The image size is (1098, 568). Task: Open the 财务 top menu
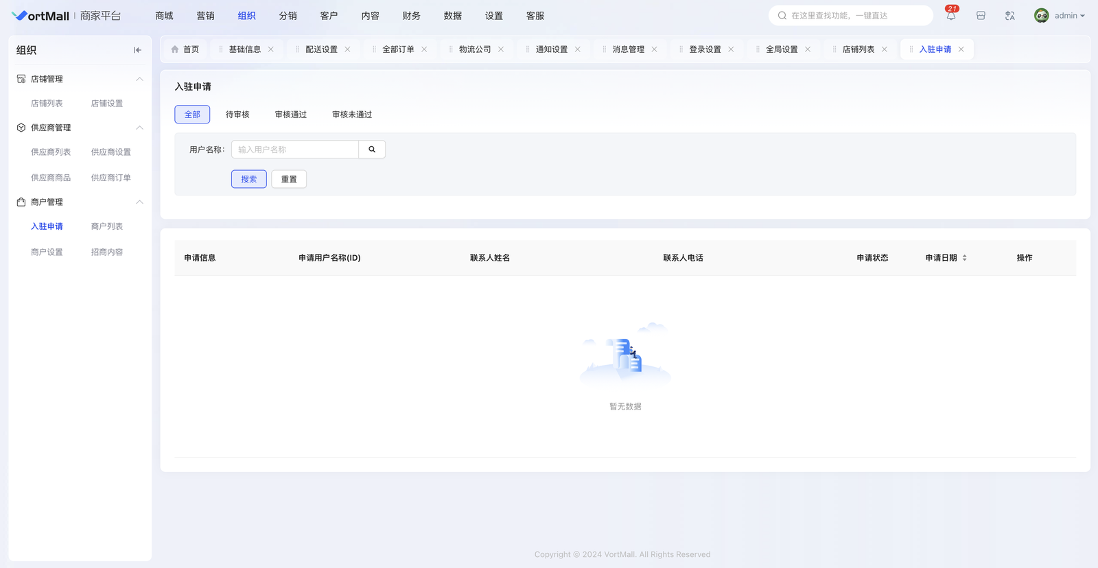[x=411, y=16]
